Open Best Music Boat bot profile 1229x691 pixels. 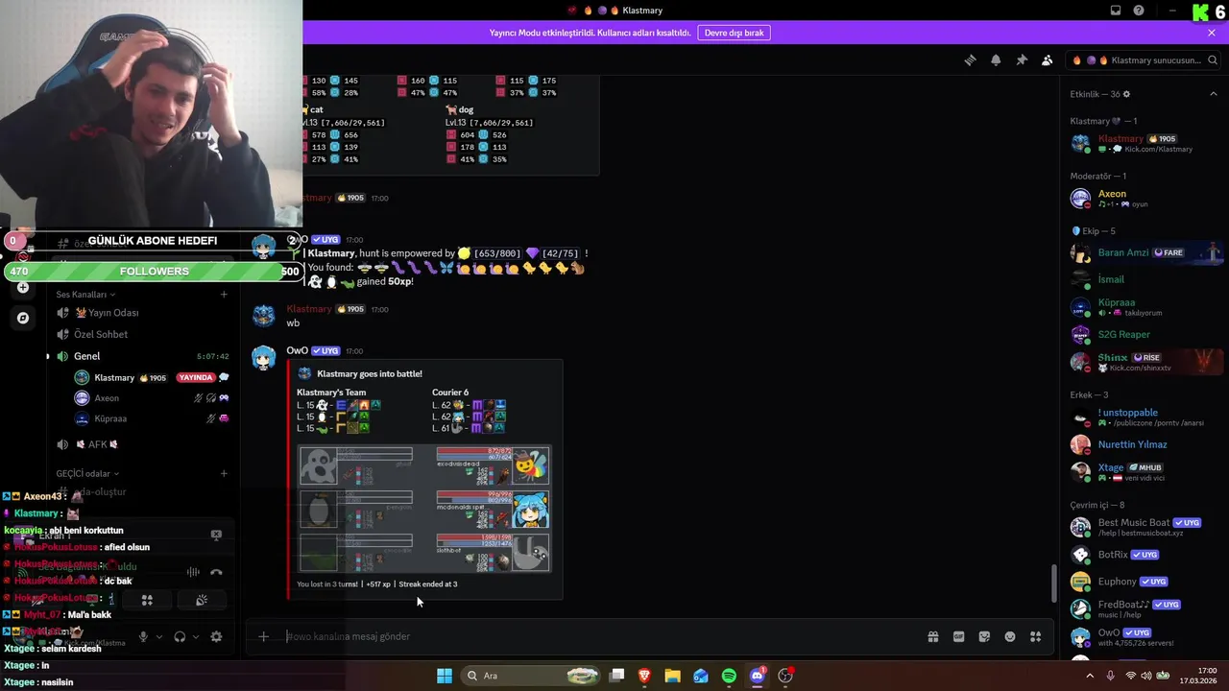coord(1145,527)
